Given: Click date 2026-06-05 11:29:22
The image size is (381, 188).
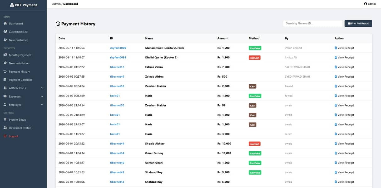Looking at the screenshot, I should pos(71,134).
